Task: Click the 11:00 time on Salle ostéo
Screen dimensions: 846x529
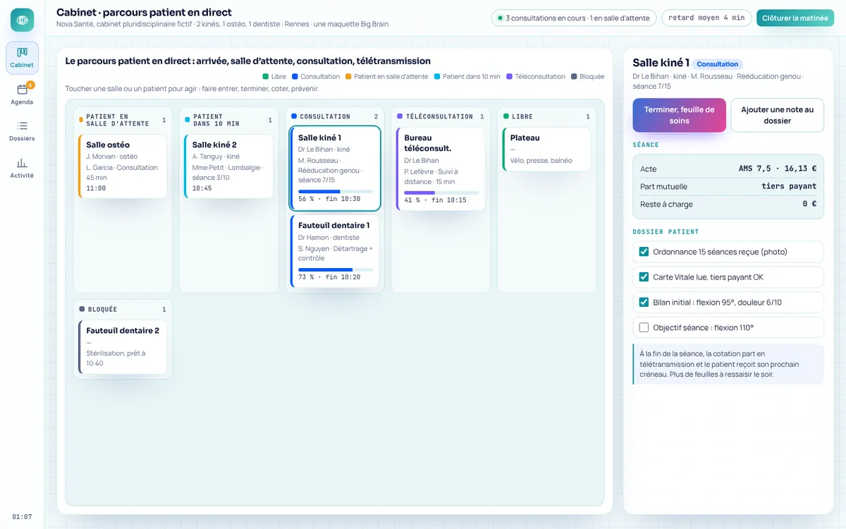Action: pos(96,188)
